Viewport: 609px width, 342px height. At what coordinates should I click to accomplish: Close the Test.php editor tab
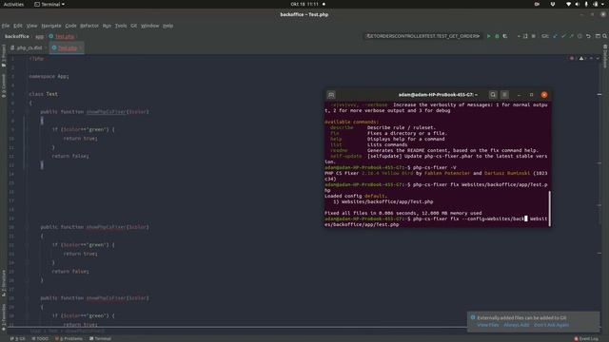(81, 48)
